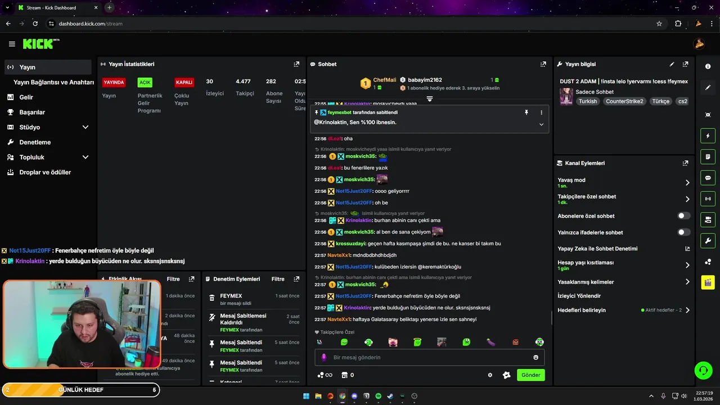The image size is (720, 405).
Task: Select Yayın in the sidebar
Action: (x=48, y=67)
